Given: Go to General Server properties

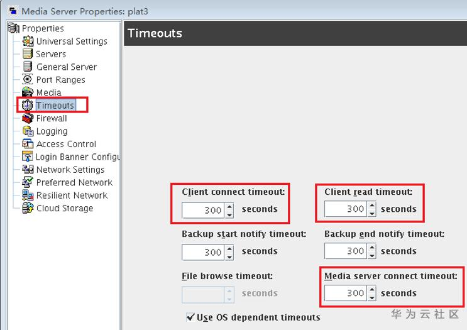Looking at the screenshot, I should click(67, 67).
